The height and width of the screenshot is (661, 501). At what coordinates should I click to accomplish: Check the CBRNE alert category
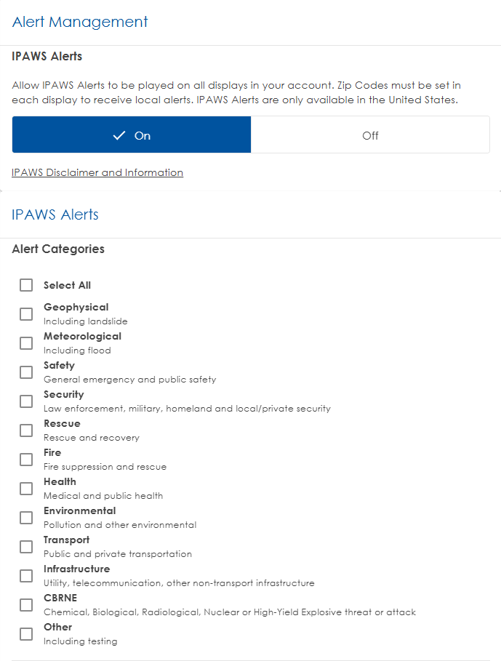(x=26, y=605)
